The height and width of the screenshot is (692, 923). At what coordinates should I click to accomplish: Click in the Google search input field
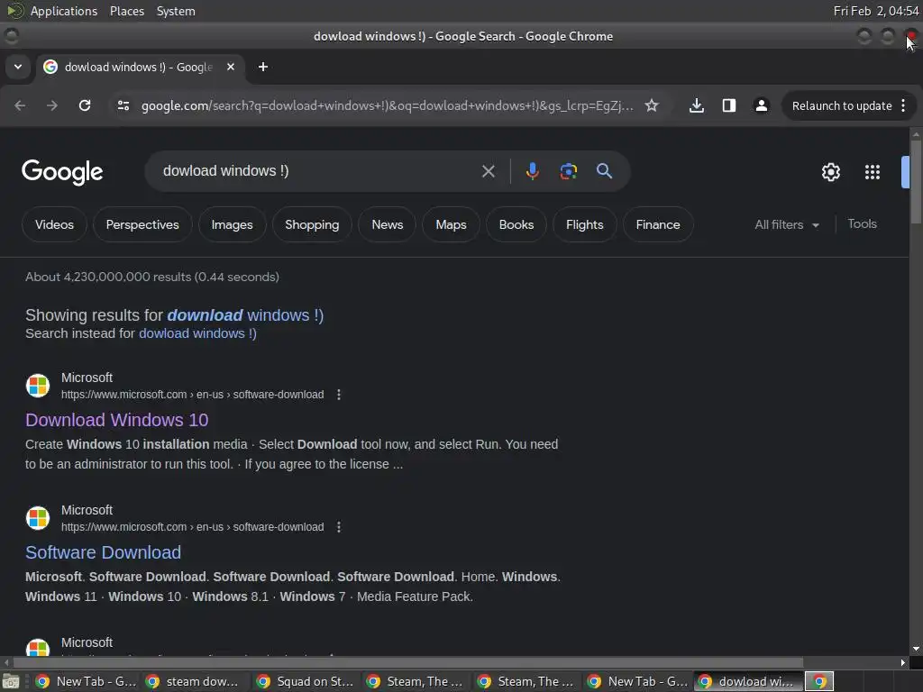tap(318, 171)
